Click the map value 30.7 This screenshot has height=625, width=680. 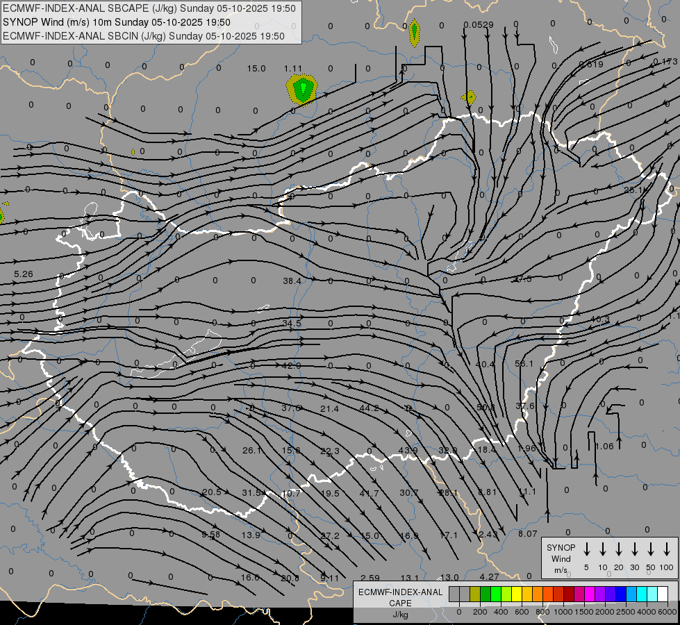[409, 493]
